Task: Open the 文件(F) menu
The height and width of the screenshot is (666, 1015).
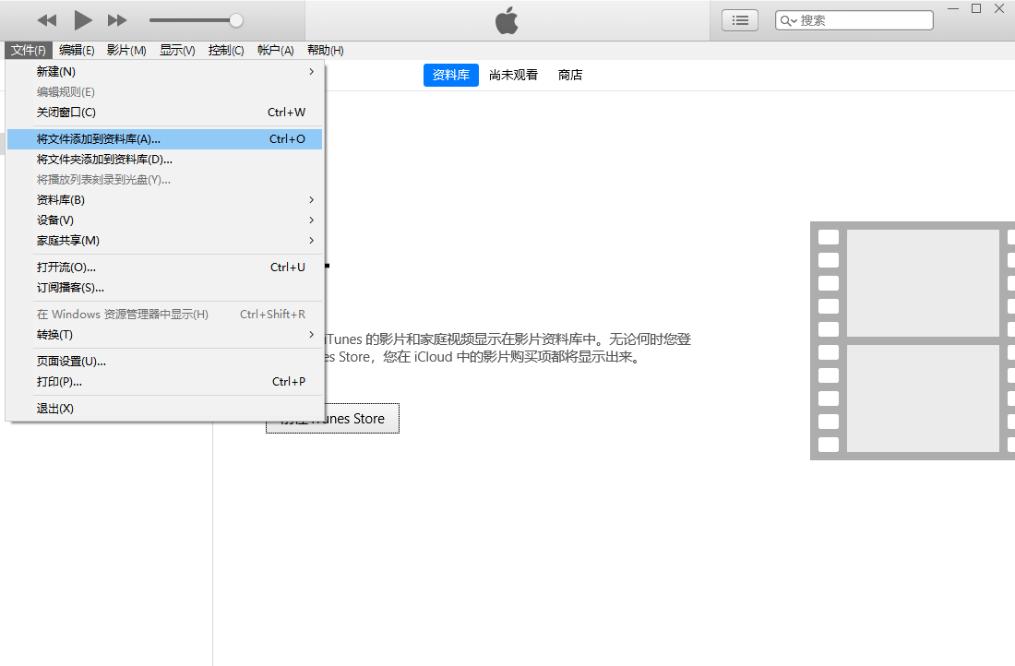Action: click(29, 50)
